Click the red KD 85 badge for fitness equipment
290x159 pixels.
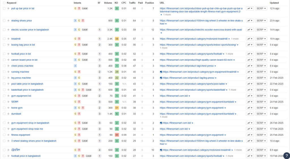[117, 135]
